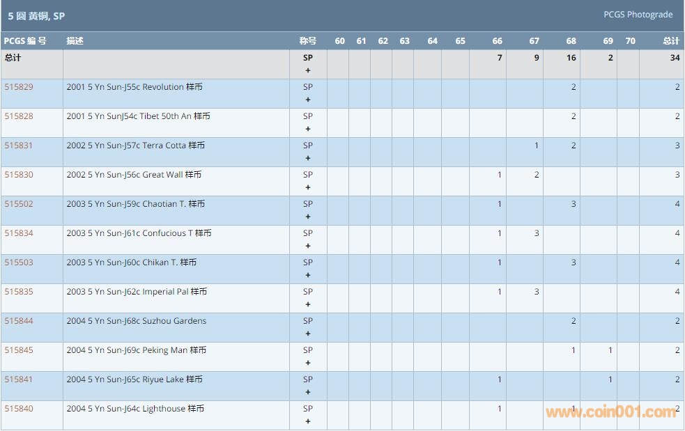
Task: Click the grade 68 column header
Action: coord(571,41)
